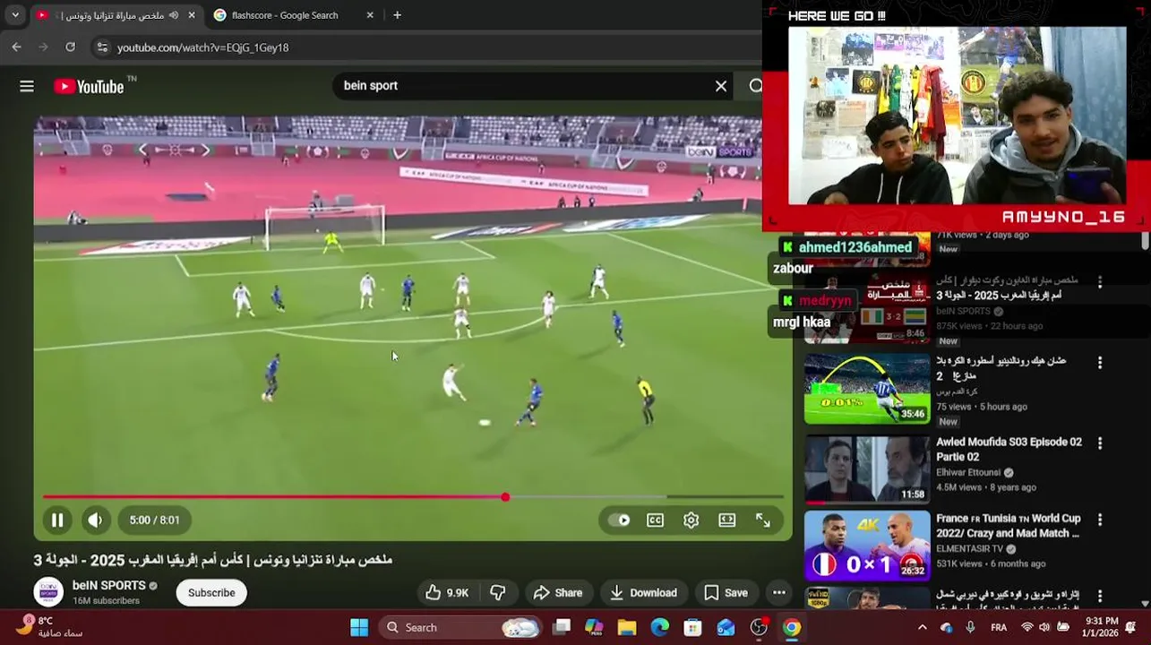Open Ronaldinho video thumbnail 35:46

click(867, 388)
